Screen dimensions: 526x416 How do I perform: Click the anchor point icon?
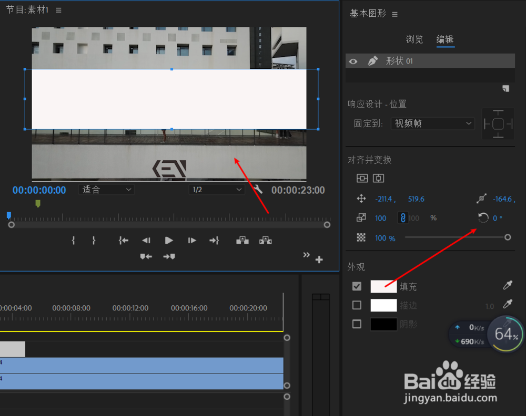coord(481,199)
